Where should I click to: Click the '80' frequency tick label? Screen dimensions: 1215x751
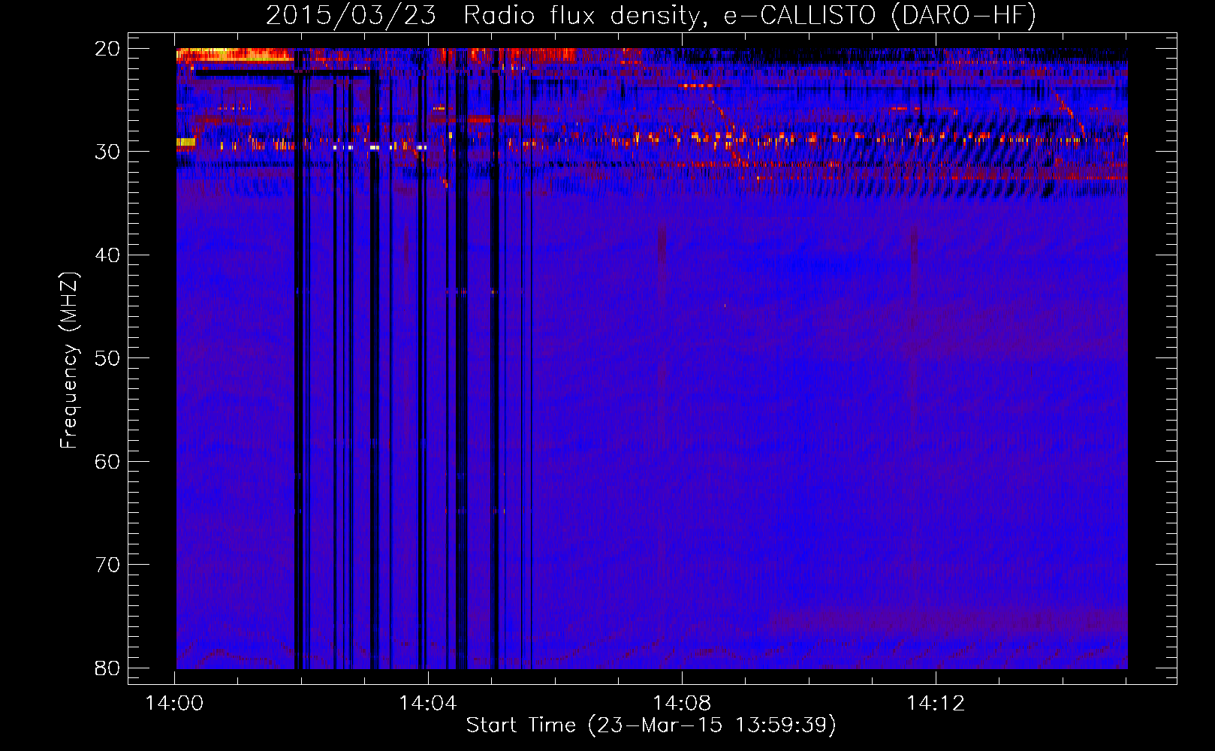click(x=107, y=668)
